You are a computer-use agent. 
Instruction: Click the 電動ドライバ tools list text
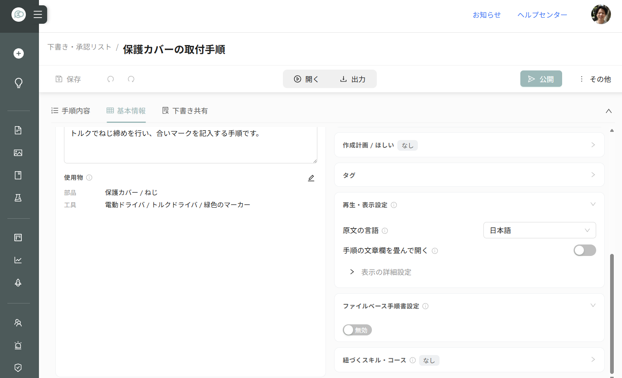pos(178,205)
